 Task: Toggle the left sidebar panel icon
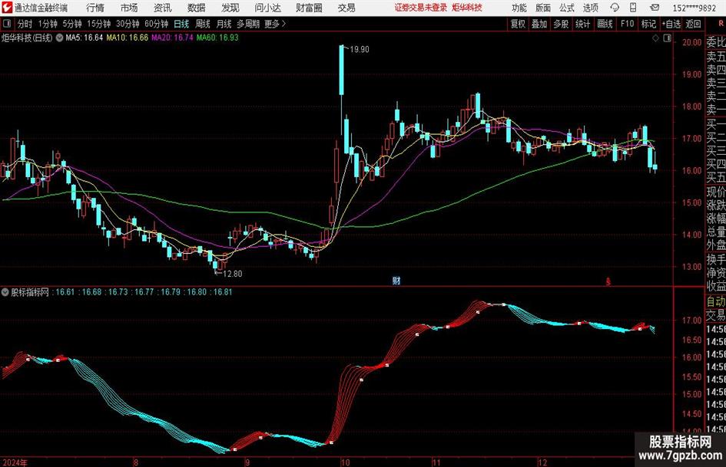(x=7, y=24)
